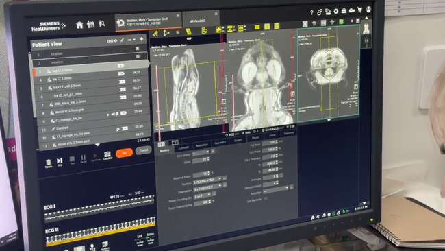Open the connected rings icon near help
The width and height of the screenshot is (445, 251).
click(x=320, y=12)
